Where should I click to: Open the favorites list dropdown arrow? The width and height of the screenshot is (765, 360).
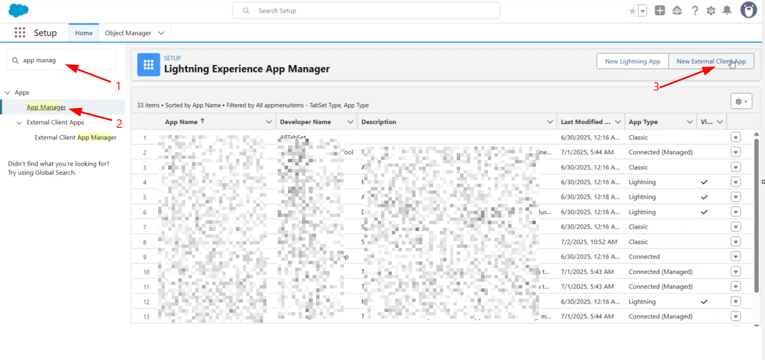[x=642, y=11]
